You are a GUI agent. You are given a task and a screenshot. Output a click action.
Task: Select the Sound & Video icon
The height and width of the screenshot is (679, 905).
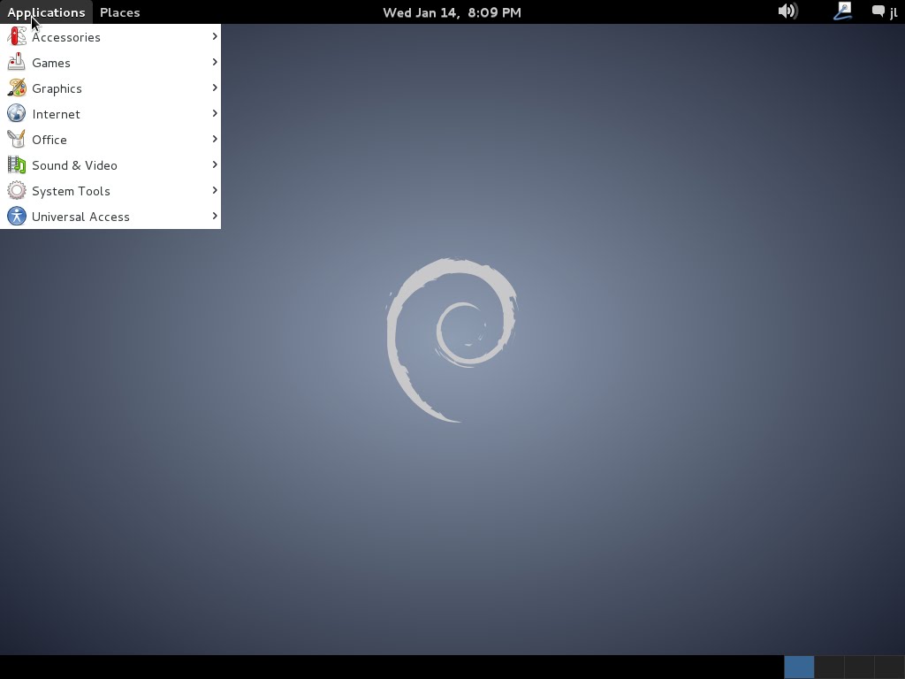point(16,164)
